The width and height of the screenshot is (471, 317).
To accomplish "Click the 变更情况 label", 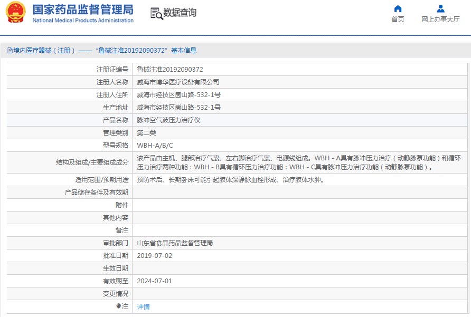I will coord(116,294).
